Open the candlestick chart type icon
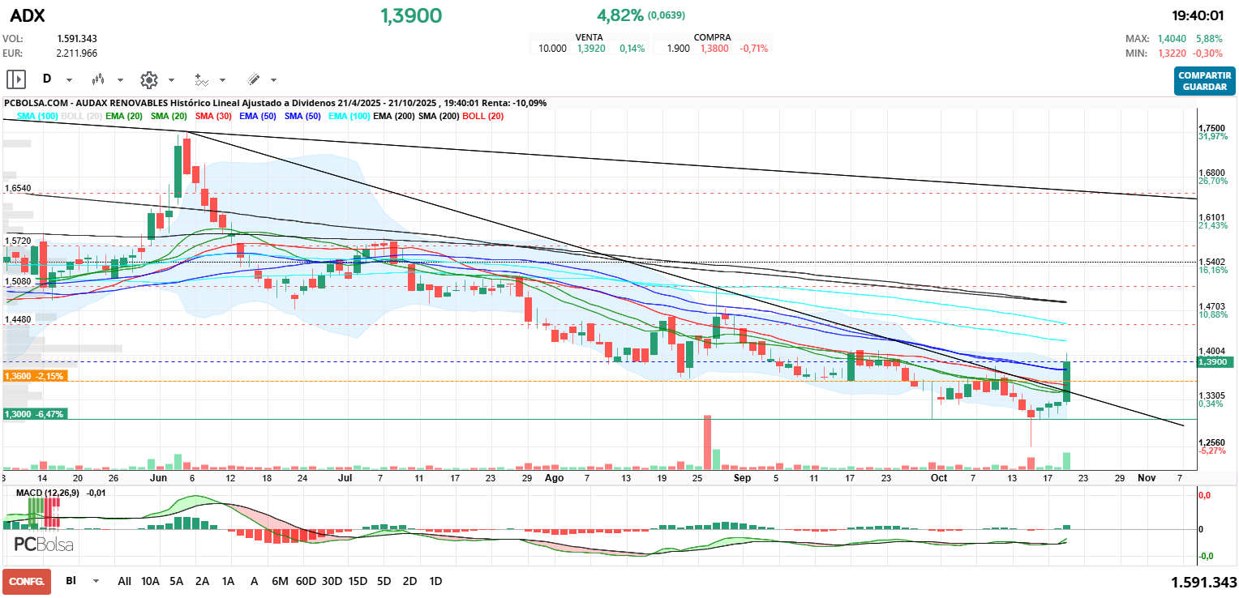 click(99, 79)
